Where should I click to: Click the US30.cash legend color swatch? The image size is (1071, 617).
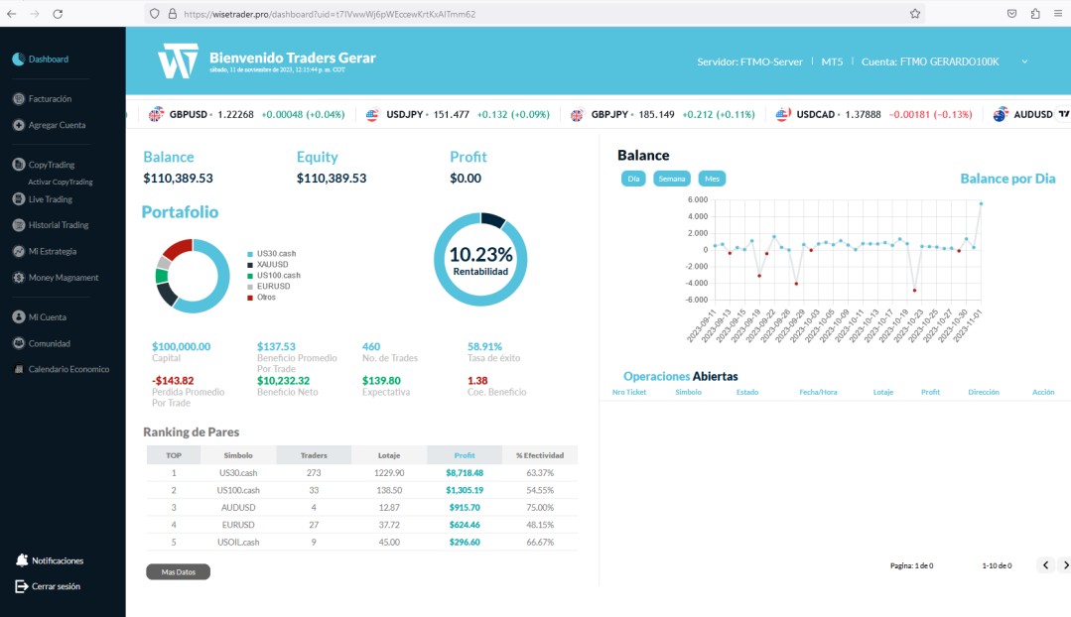click(x=250, y=254)
